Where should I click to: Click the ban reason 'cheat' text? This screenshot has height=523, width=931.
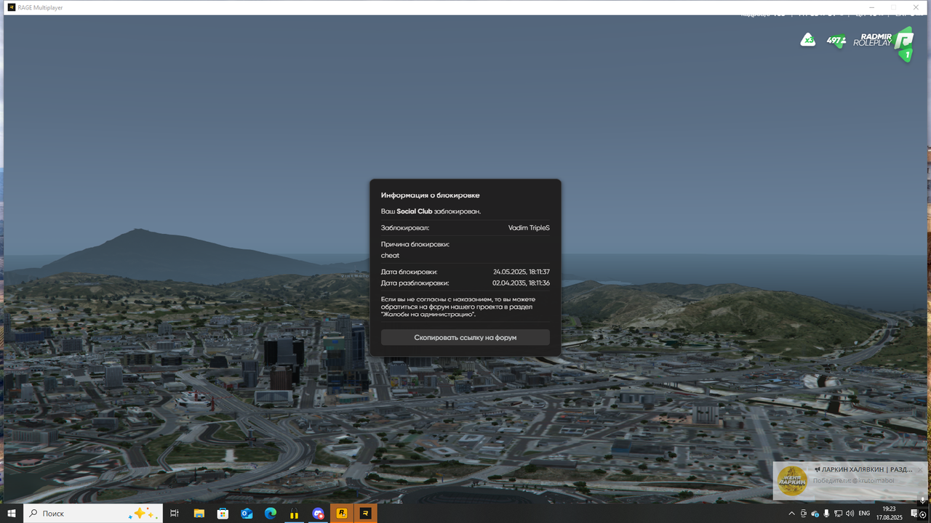[x=390, y=256]
